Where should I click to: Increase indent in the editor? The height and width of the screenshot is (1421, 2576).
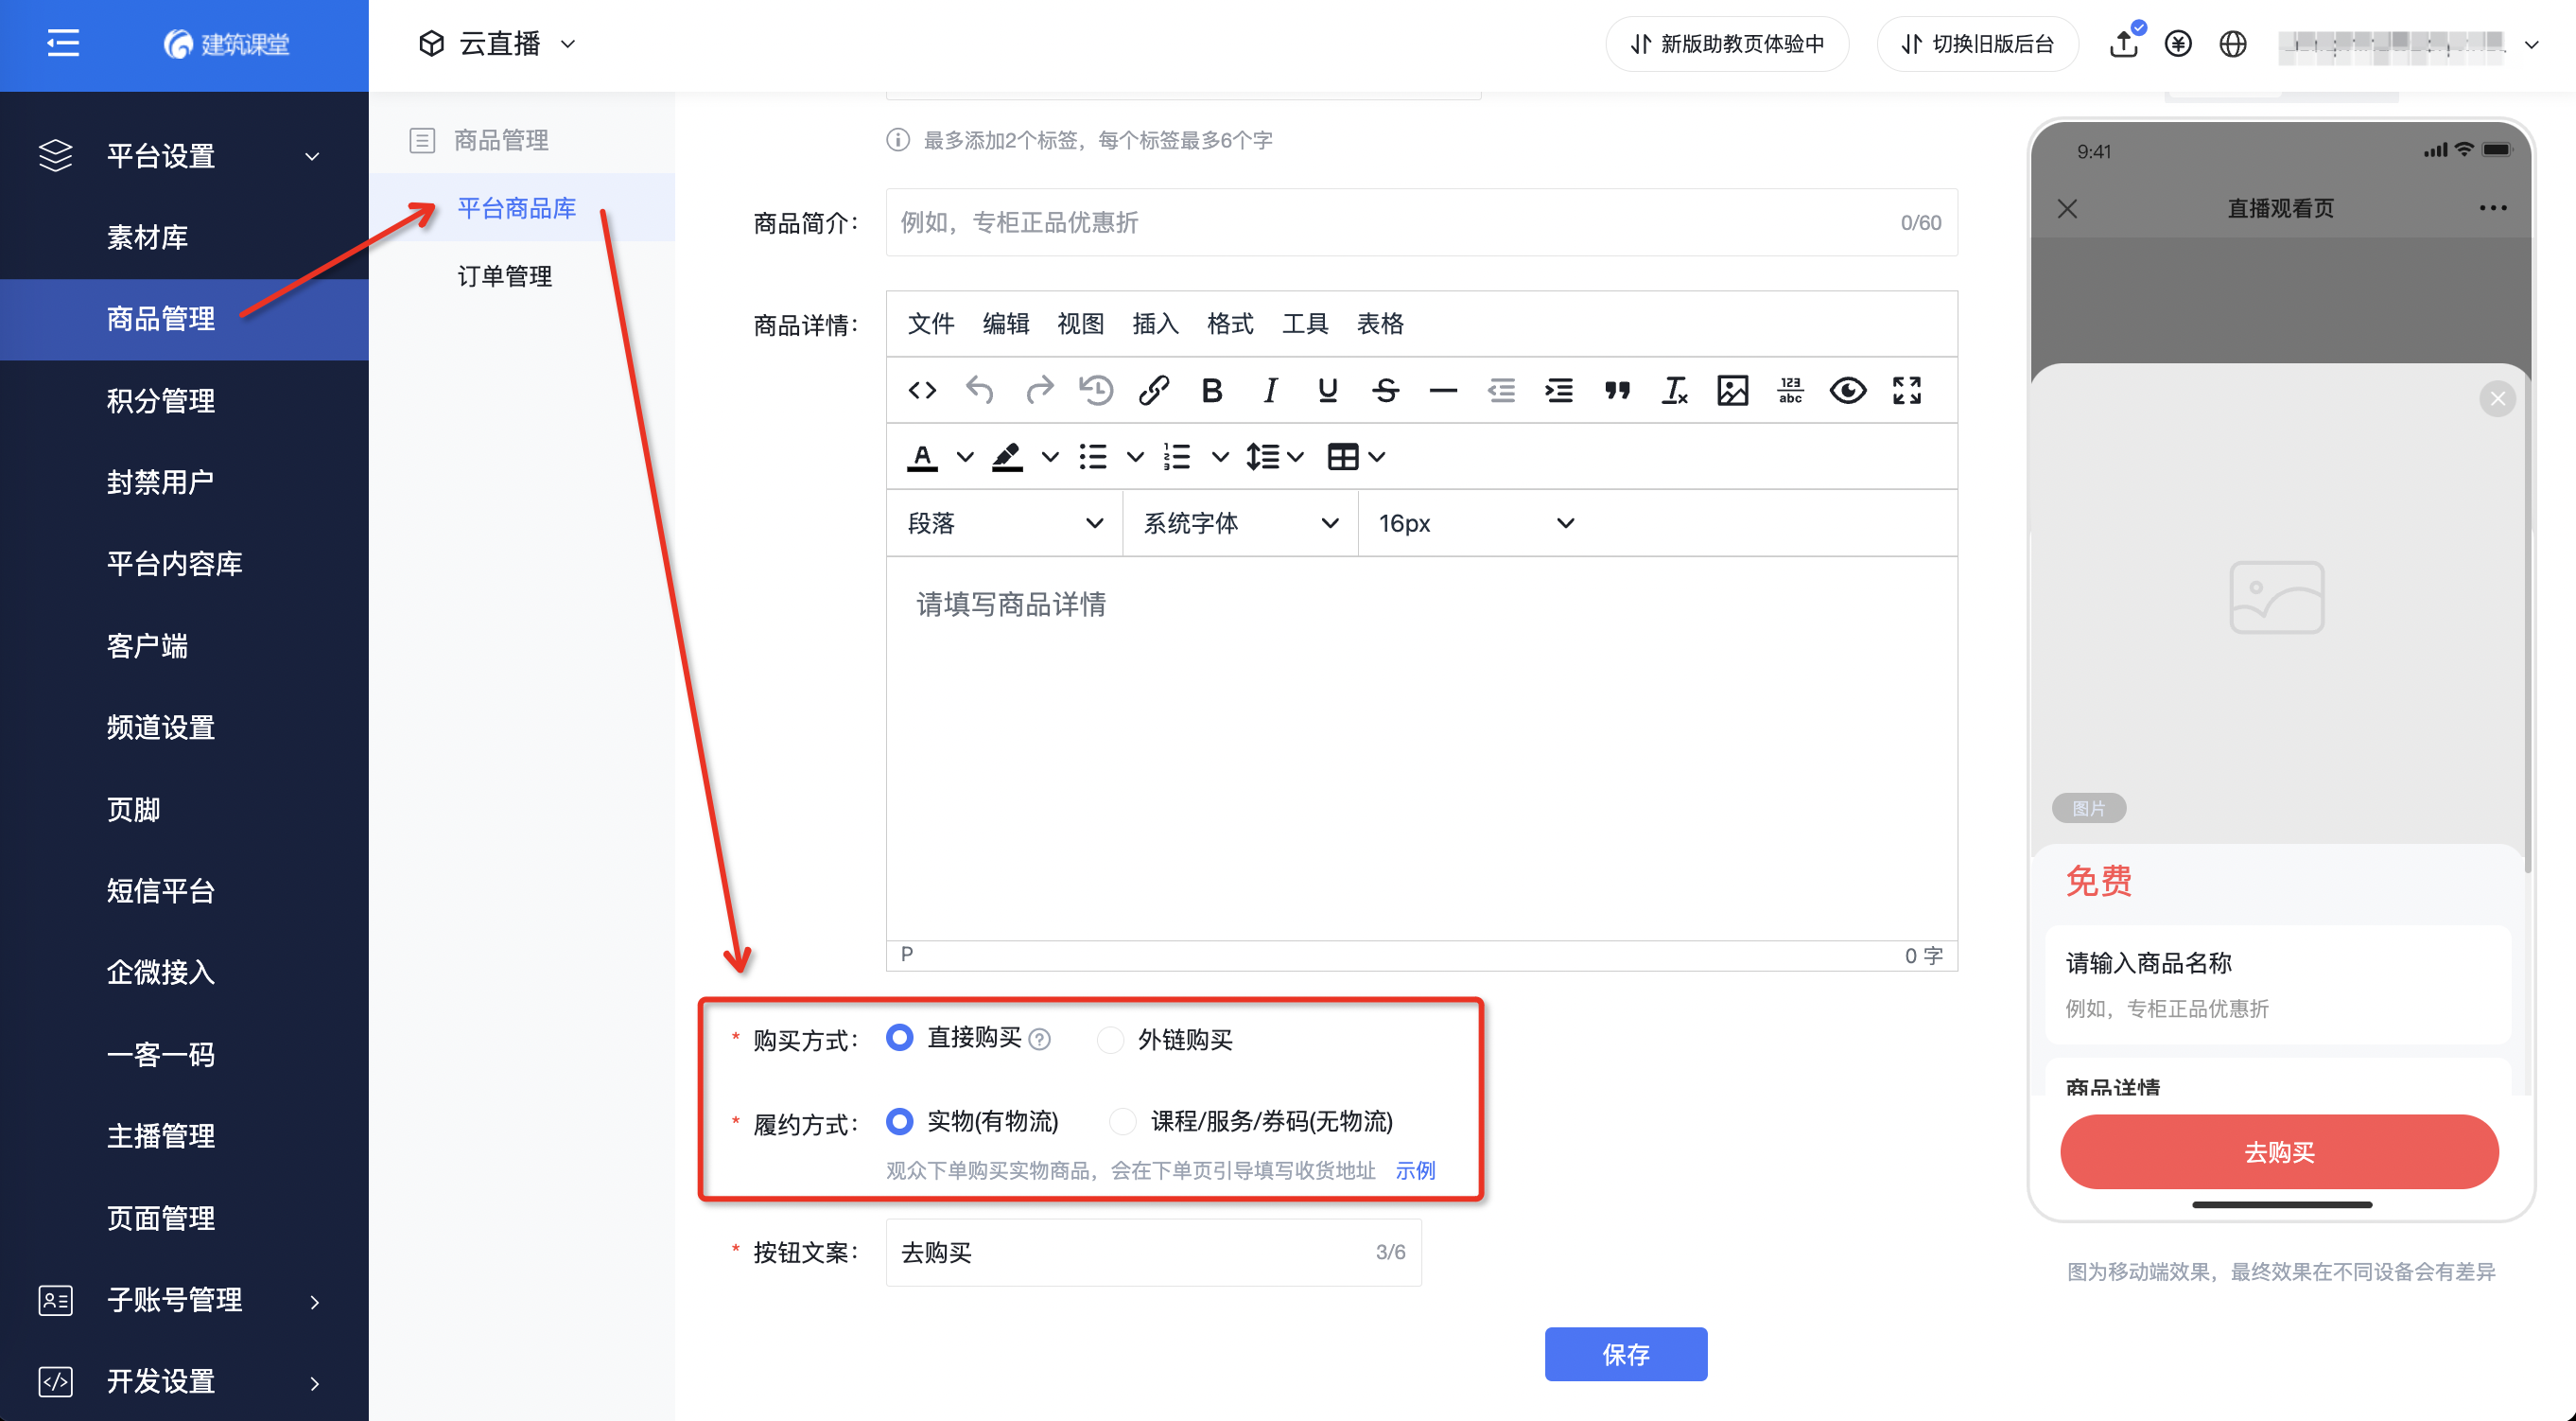pos(1559,391)
